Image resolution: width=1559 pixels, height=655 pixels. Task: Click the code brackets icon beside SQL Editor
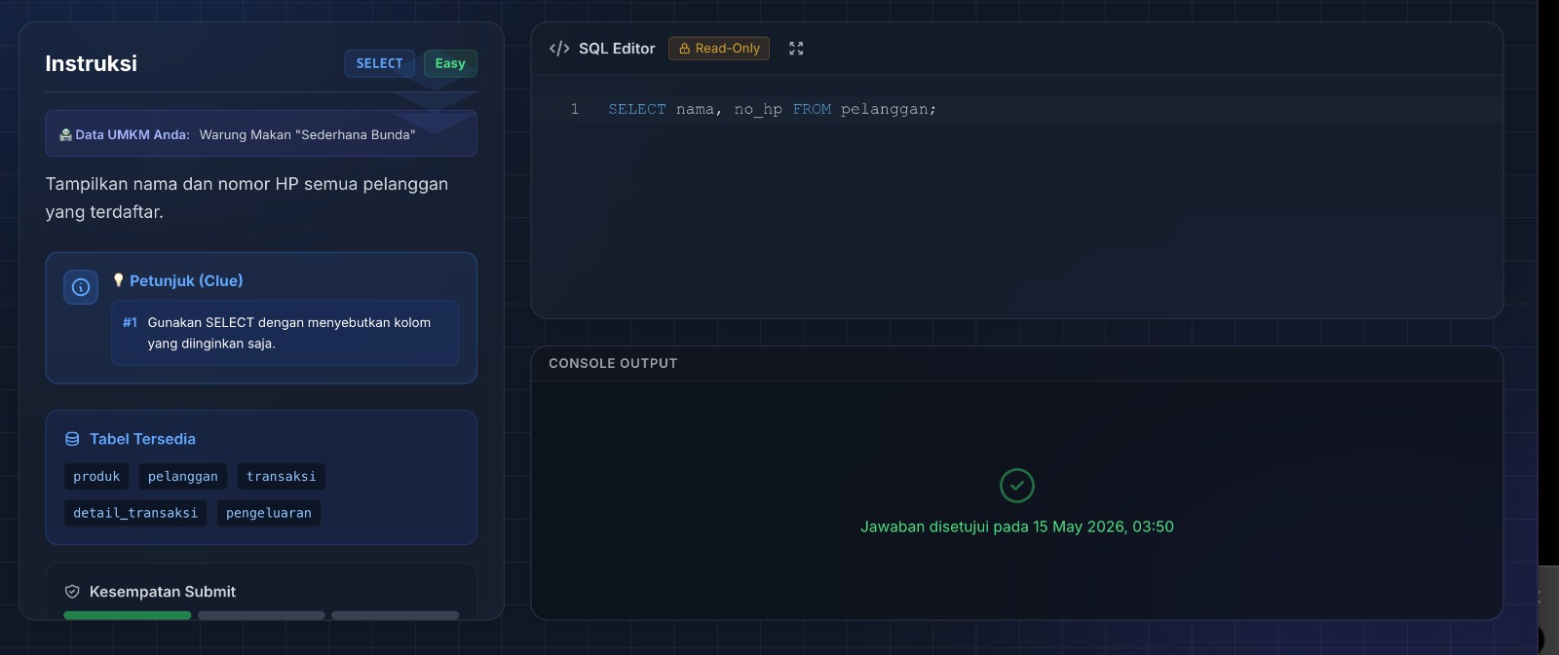point(559,49)
